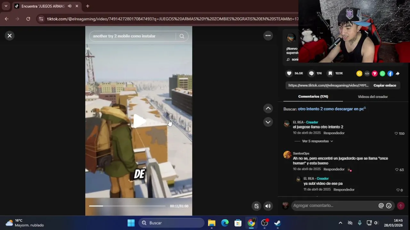Click SantosOps avatar
The image size is (410, 230).
coord(287,155)
